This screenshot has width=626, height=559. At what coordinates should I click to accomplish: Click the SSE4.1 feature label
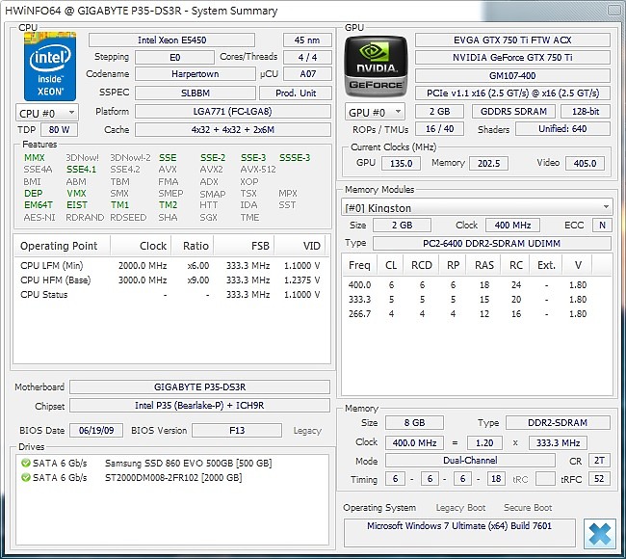[x=82, y=170]
